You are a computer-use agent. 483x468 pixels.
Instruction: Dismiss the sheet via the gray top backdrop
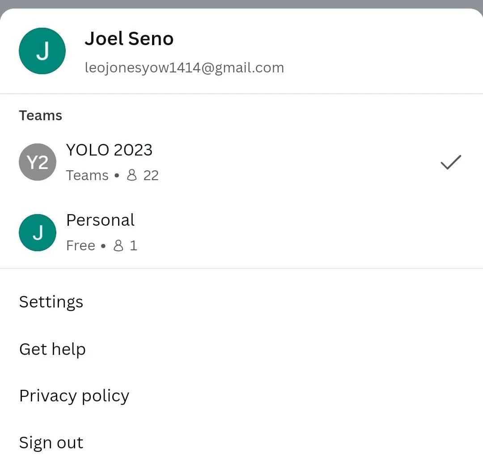point(241,4)
